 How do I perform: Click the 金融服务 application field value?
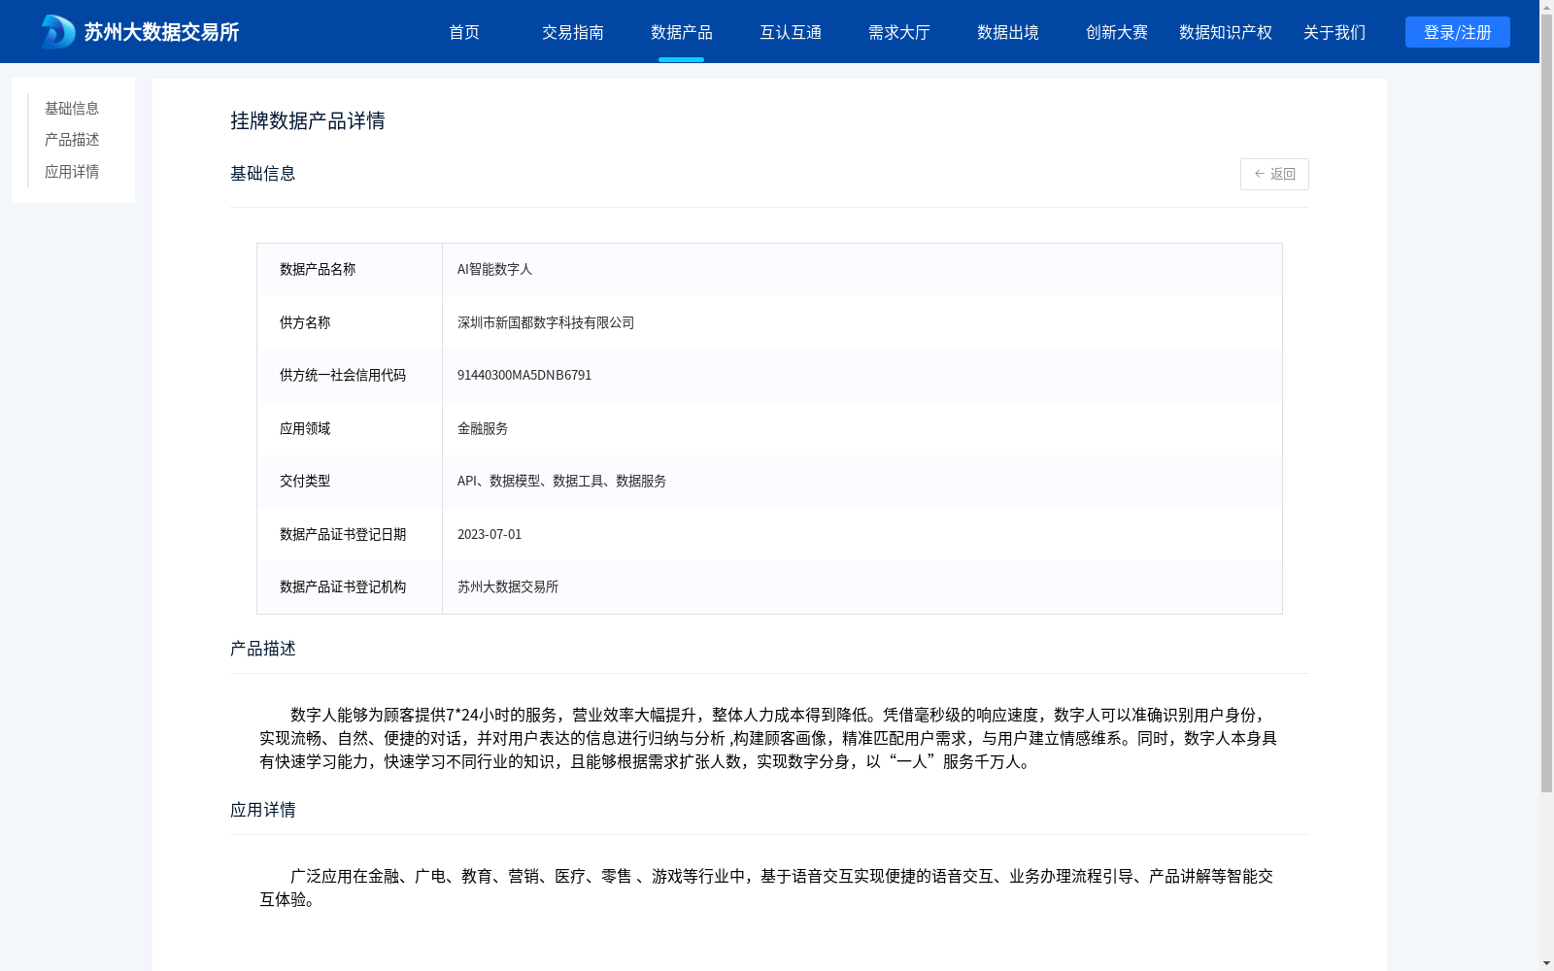pyautogui.click(x=483, y=428)
